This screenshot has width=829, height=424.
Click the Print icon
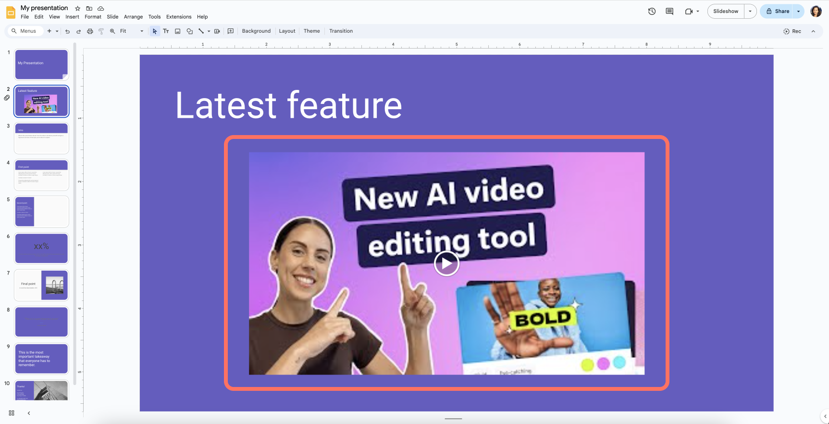coord(90,31)
